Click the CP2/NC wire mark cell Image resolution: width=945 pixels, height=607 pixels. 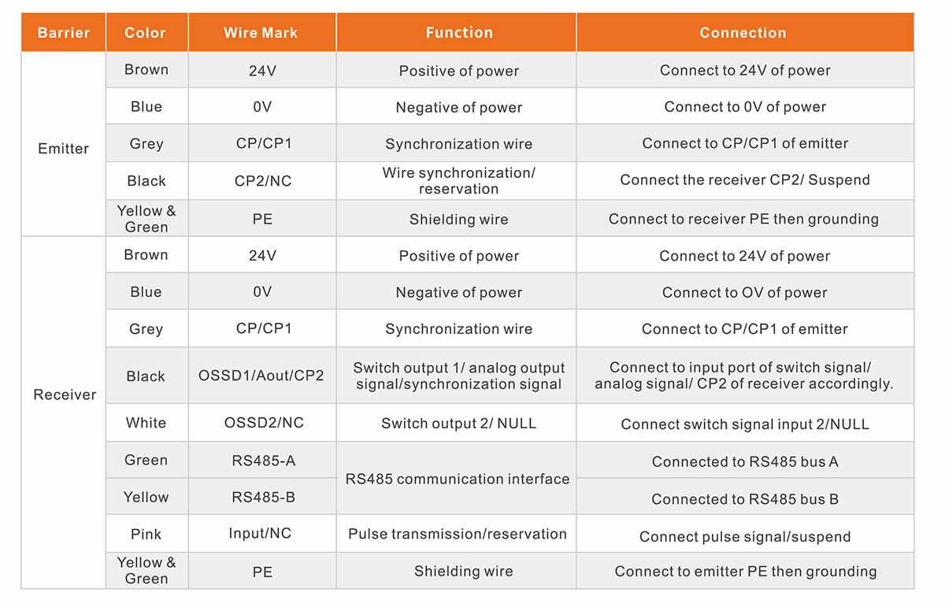[263, 181]
